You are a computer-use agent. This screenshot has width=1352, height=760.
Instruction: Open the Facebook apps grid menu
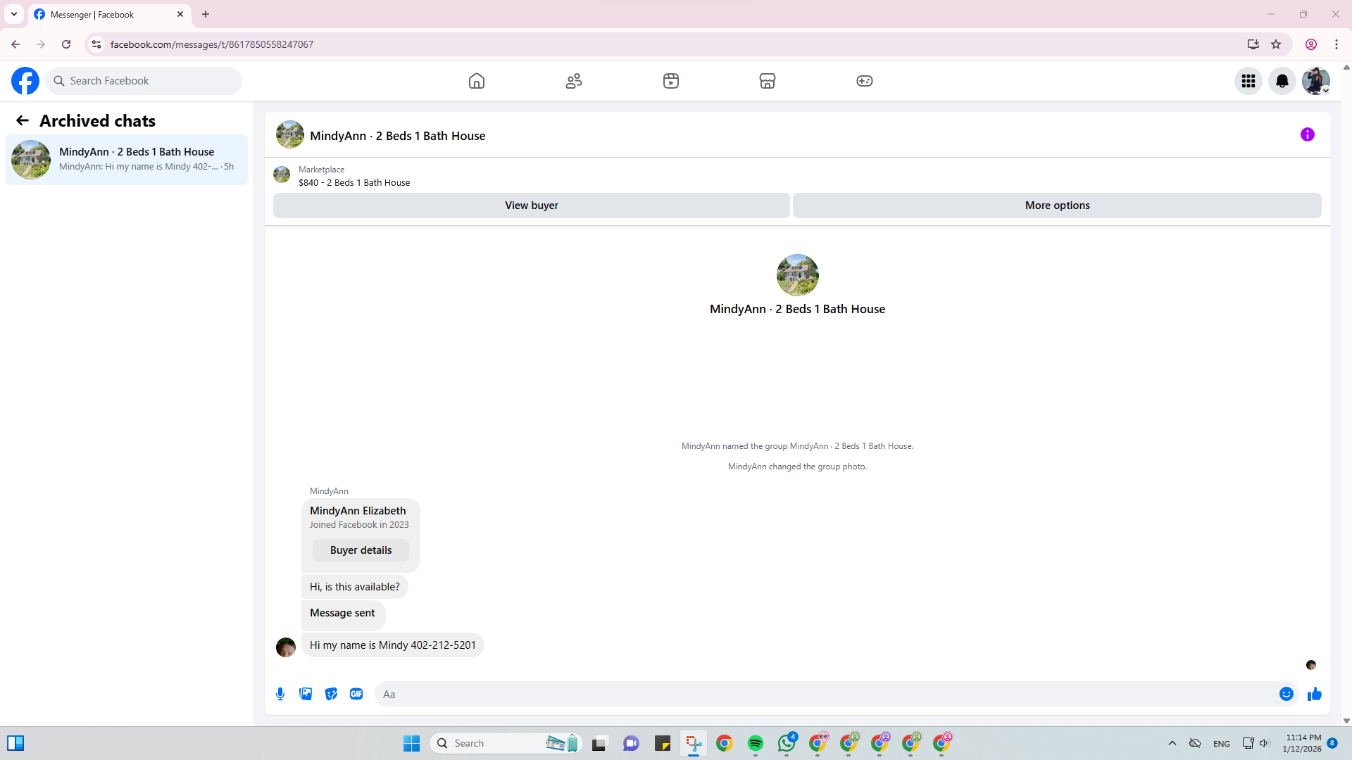1248,81
